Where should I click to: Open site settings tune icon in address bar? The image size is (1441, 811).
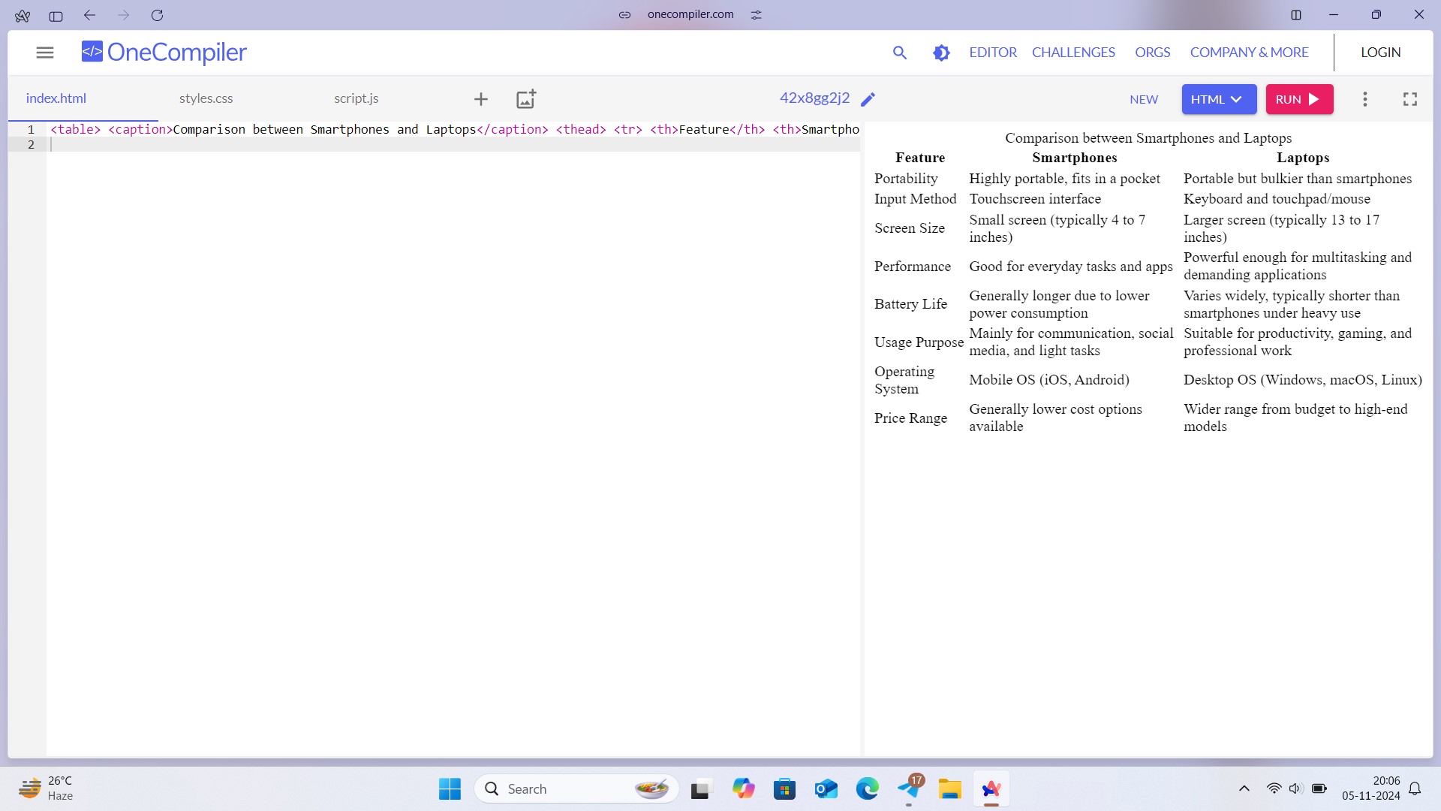point(756,15)
